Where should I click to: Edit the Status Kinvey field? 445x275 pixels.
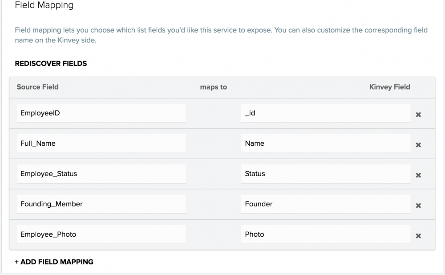coord(325,174)
